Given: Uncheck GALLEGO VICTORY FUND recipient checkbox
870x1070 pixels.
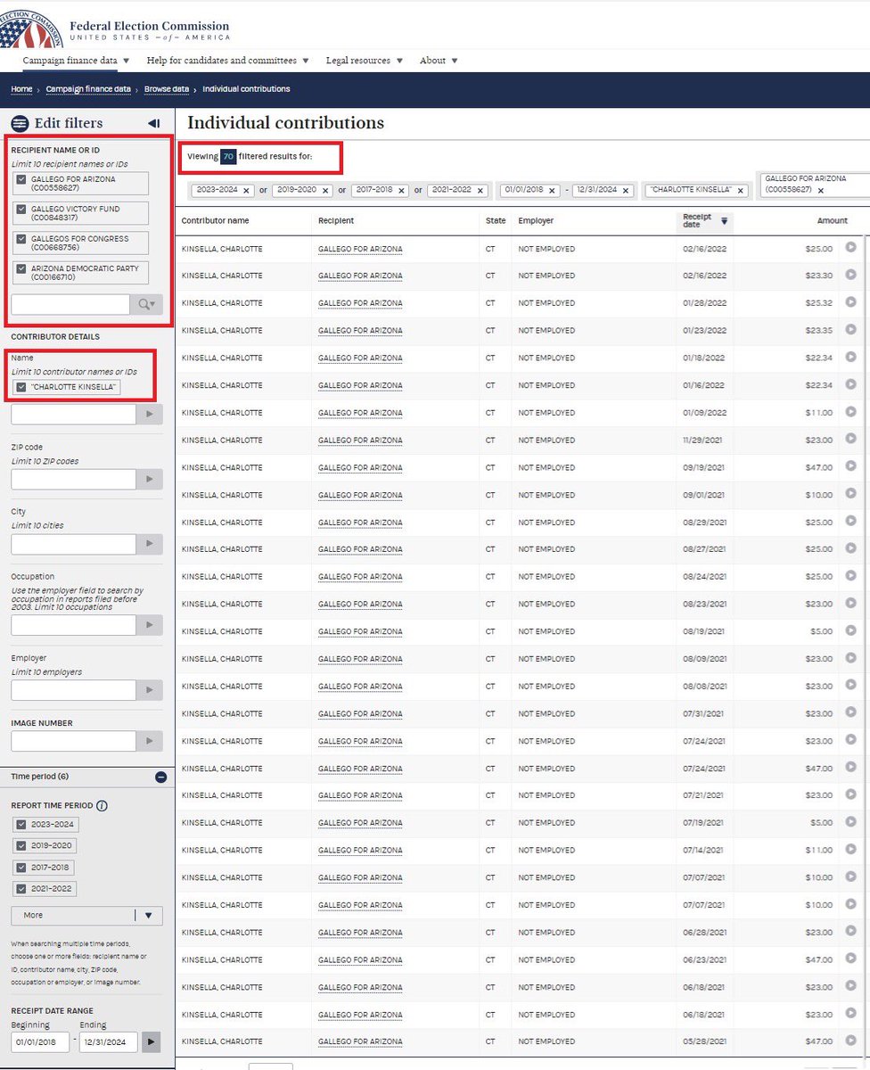Looking at the screenshot, I should (21, 209).
